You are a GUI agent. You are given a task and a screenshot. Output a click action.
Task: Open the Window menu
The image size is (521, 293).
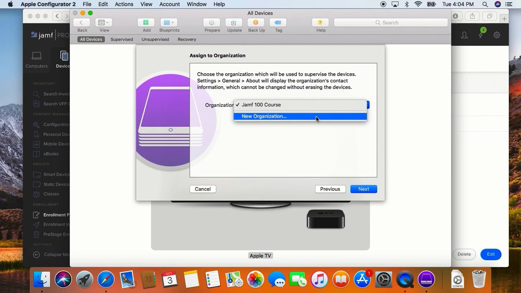(x=197, y=4)
